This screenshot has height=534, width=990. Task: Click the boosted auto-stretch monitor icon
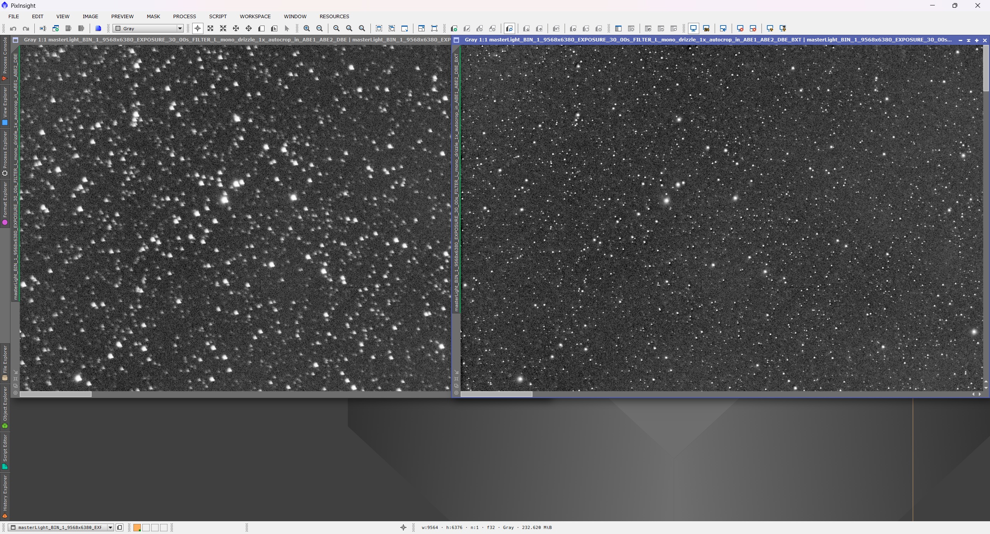783,28
